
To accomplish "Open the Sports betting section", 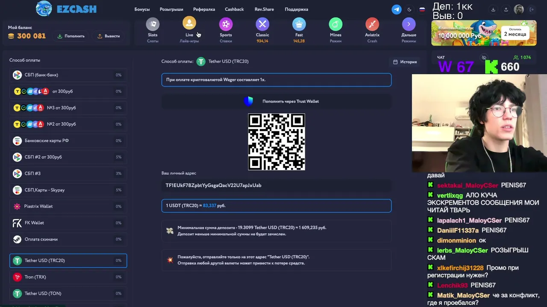I will pyautogui.click(x=226, y=30).
